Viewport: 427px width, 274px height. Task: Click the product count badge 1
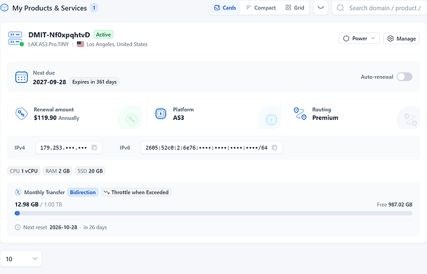point(94,8)
